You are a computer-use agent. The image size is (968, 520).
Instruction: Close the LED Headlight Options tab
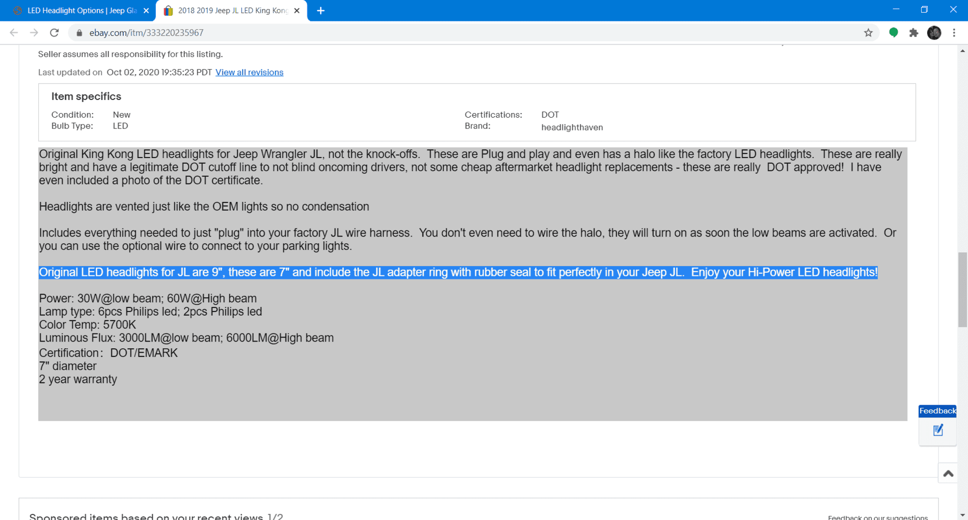click(x=146, y=11)
